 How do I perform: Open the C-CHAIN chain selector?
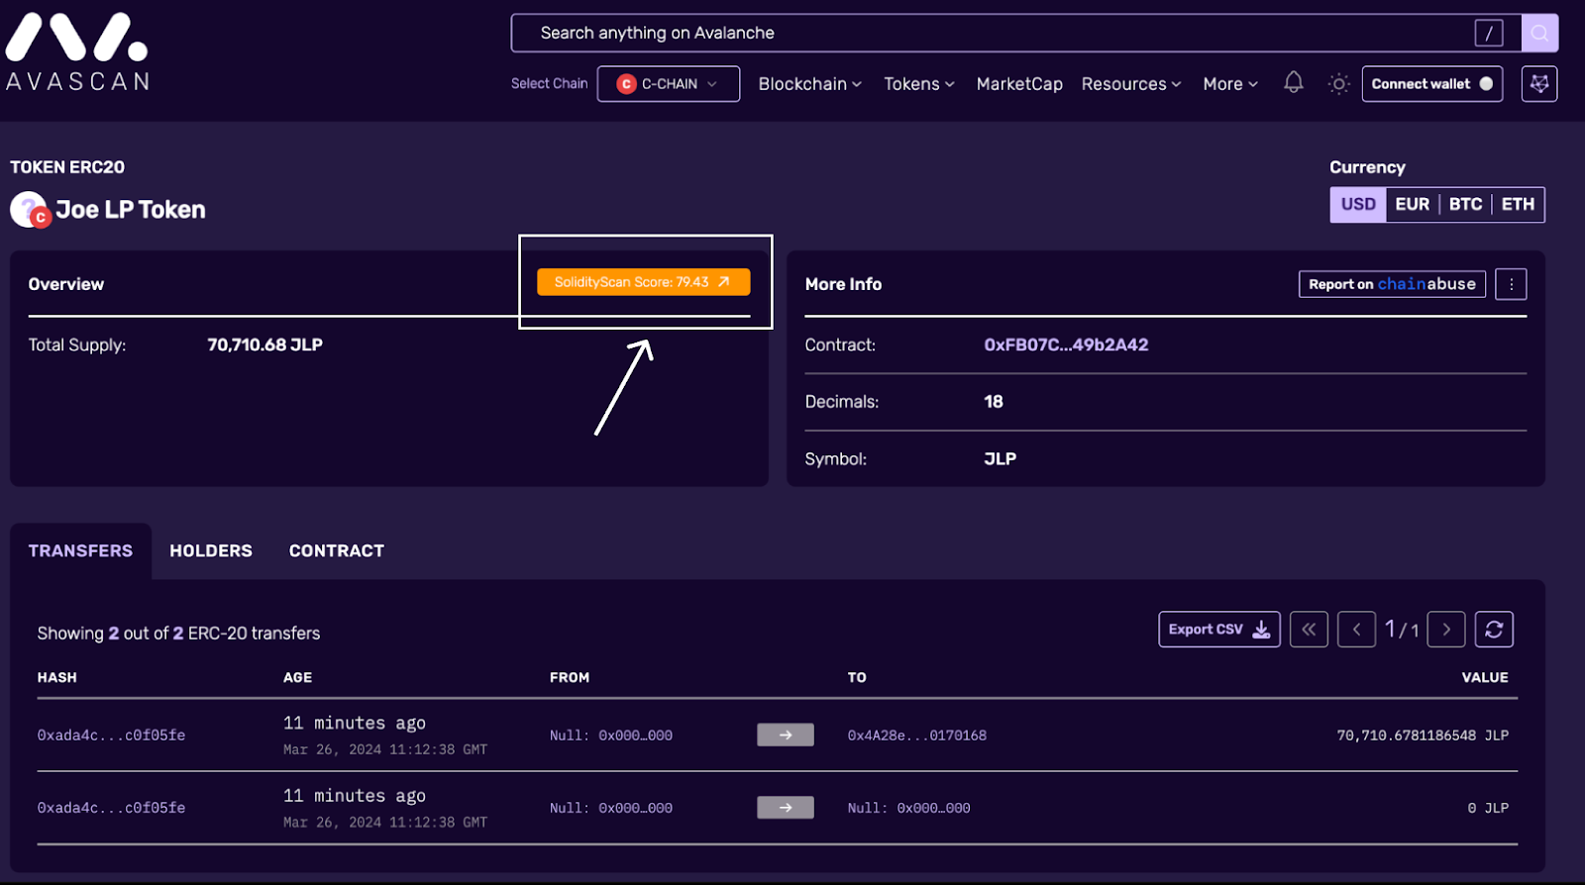(x=669, y=84)
